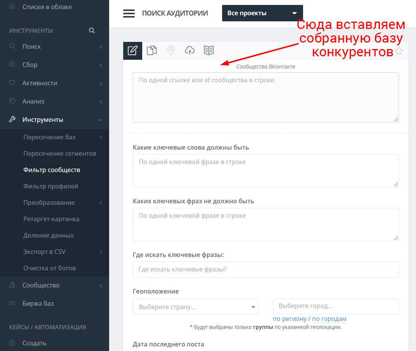
Task: Click the по городам link
Action: coord(329,319)
